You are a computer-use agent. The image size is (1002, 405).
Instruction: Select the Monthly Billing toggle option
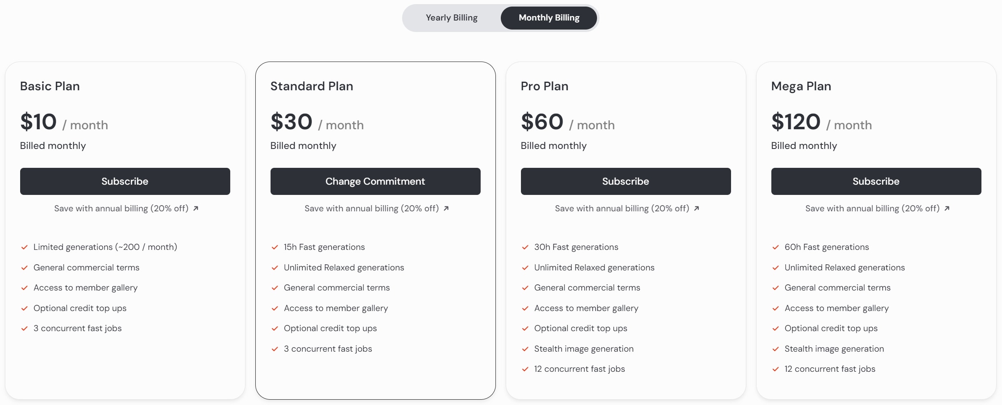548,18
